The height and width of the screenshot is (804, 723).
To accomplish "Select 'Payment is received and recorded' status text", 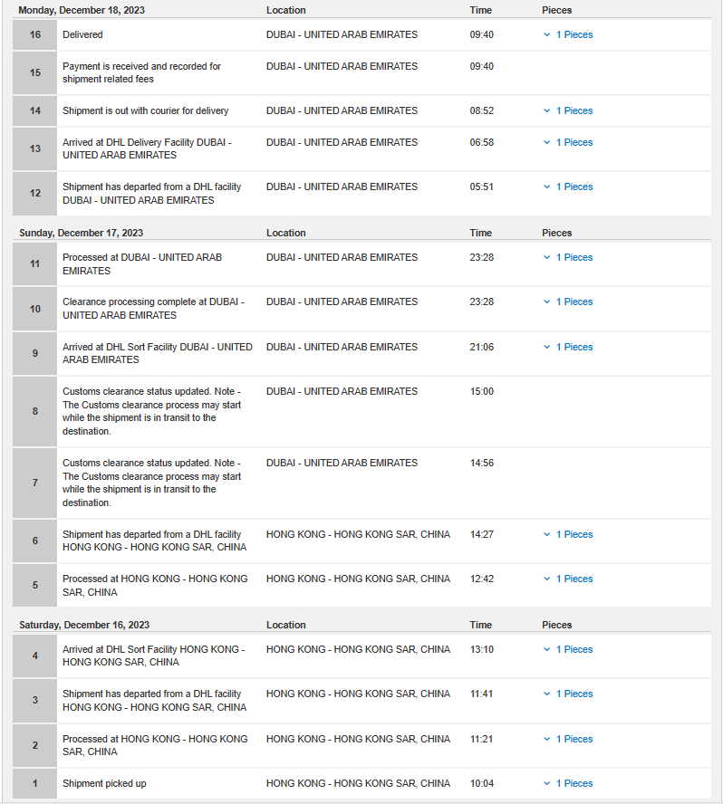I will coord(141,72).
